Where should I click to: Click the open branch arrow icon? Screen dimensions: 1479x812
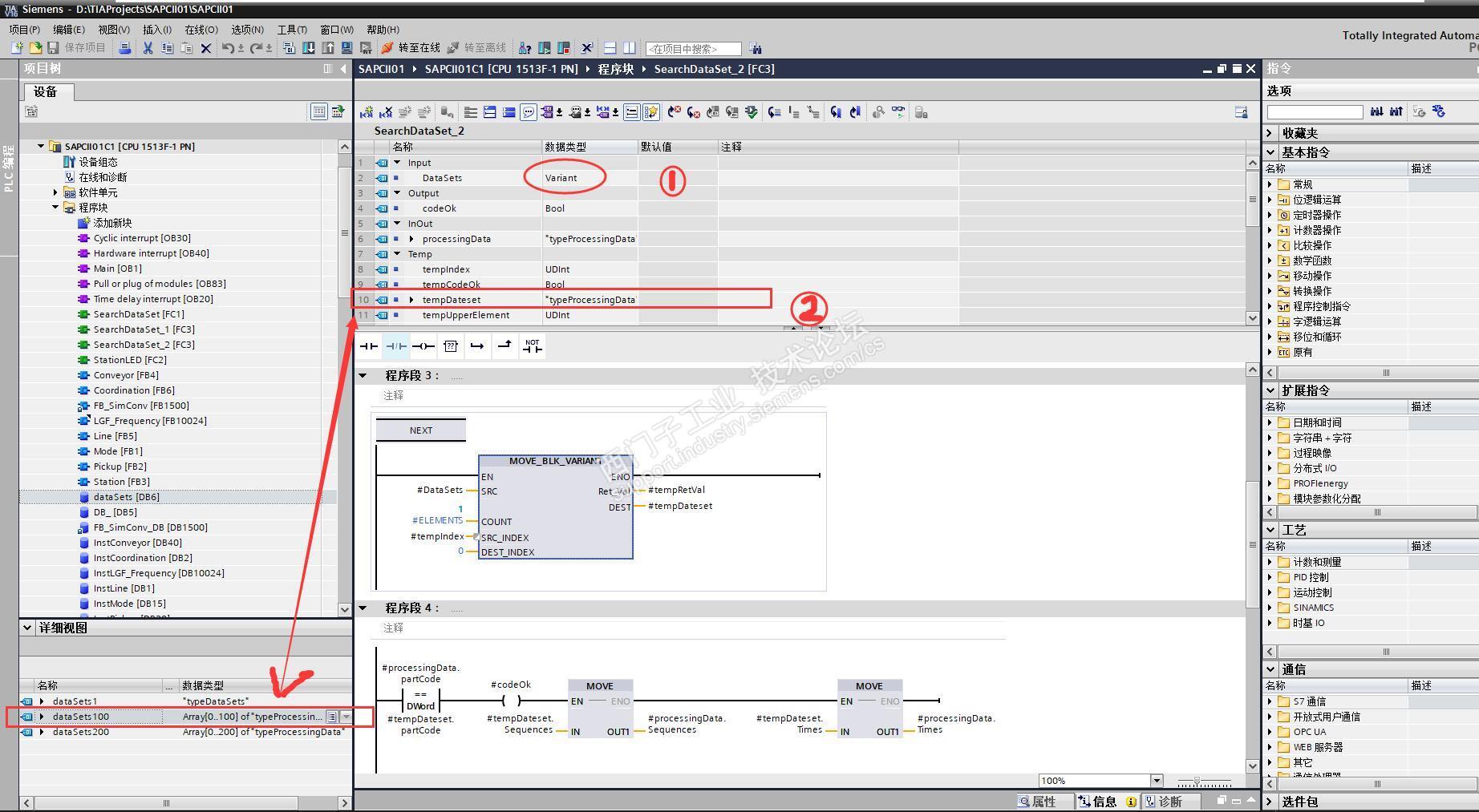(x=477, y=346)
